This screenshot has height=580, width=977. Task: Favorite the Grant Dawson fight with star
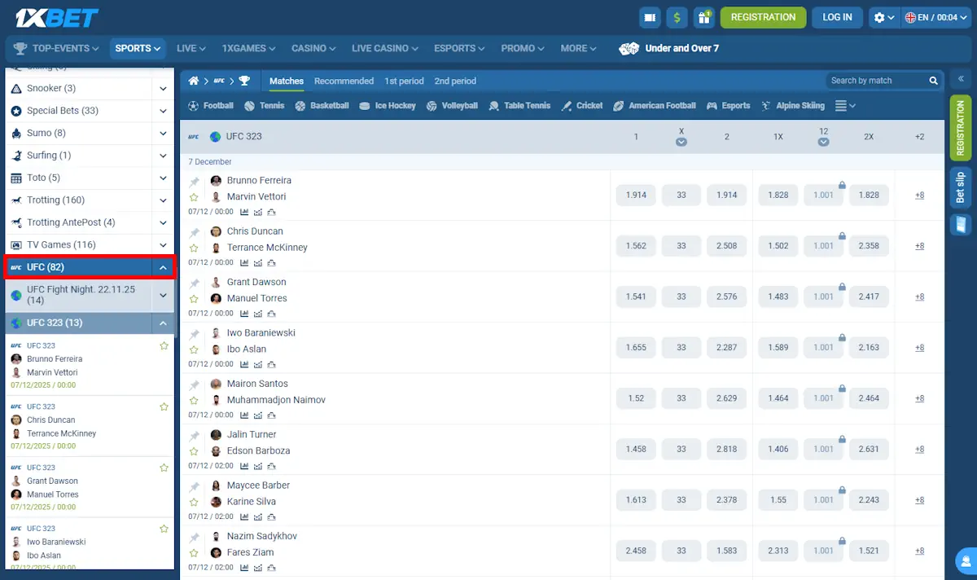(195, 299)
